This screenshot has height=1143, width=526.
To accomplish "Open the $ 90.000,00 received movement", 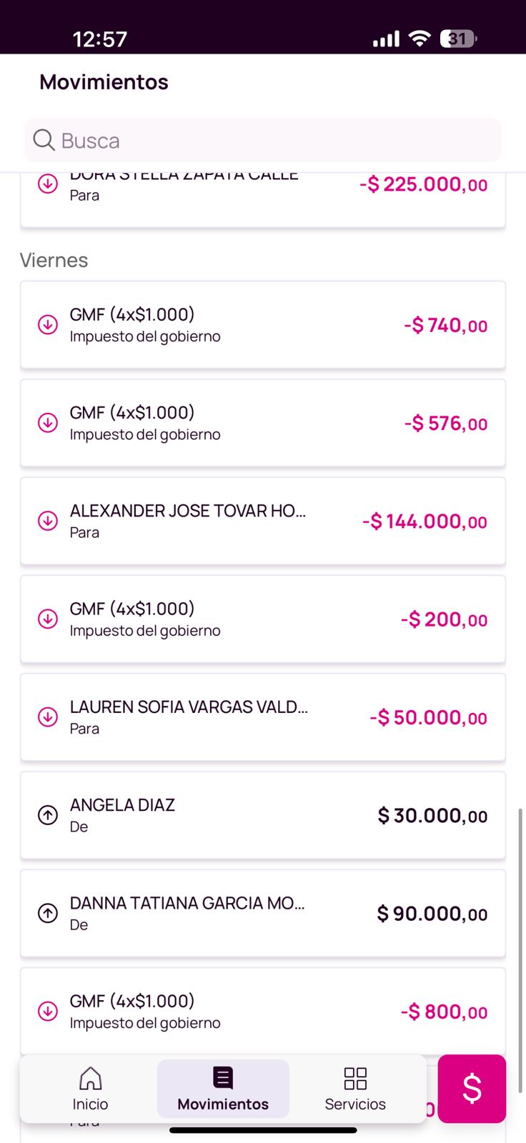I will tap(262, 913).
